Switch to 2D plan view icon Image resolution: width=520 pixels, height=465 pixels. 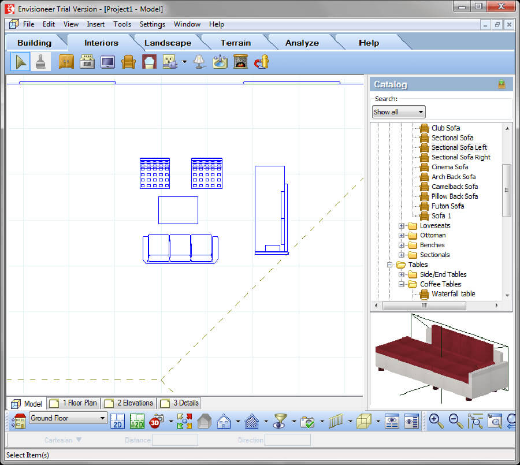117,421
